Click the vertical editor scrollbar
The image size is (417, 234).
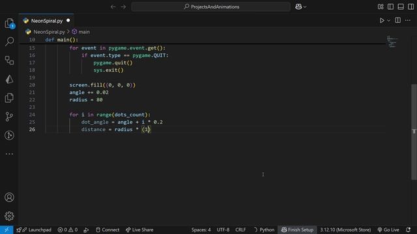pos(414,132)
